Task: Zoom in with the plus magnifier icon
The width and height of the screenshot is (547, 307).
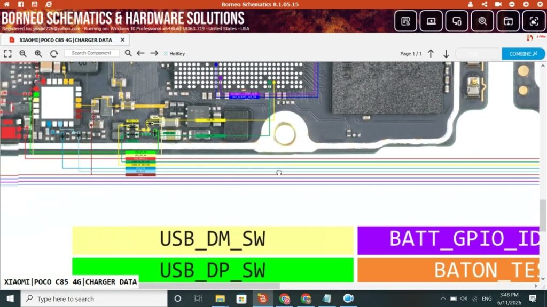Action: pos(38,54)
